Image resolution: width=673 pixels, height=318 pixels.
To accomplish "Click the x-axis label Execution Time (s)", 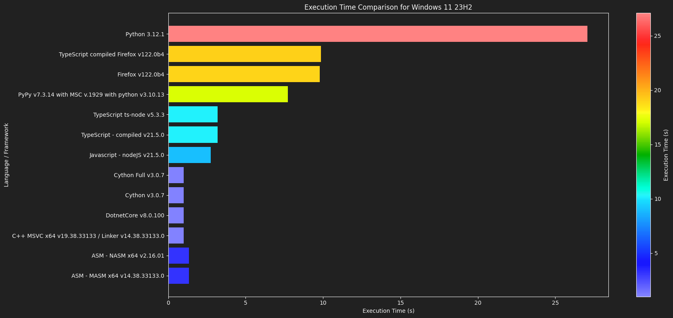I will coord(388,311).
